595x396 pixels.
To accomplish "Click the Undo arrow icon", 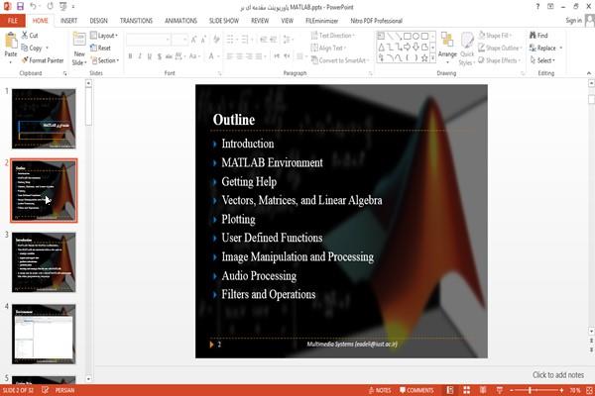I will click(33, 7).
